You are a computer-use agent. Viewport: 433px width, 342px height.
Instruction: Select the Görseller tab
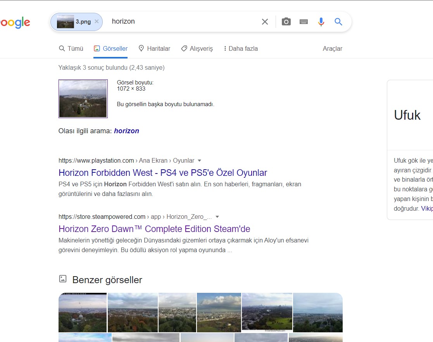coord(111,48)
